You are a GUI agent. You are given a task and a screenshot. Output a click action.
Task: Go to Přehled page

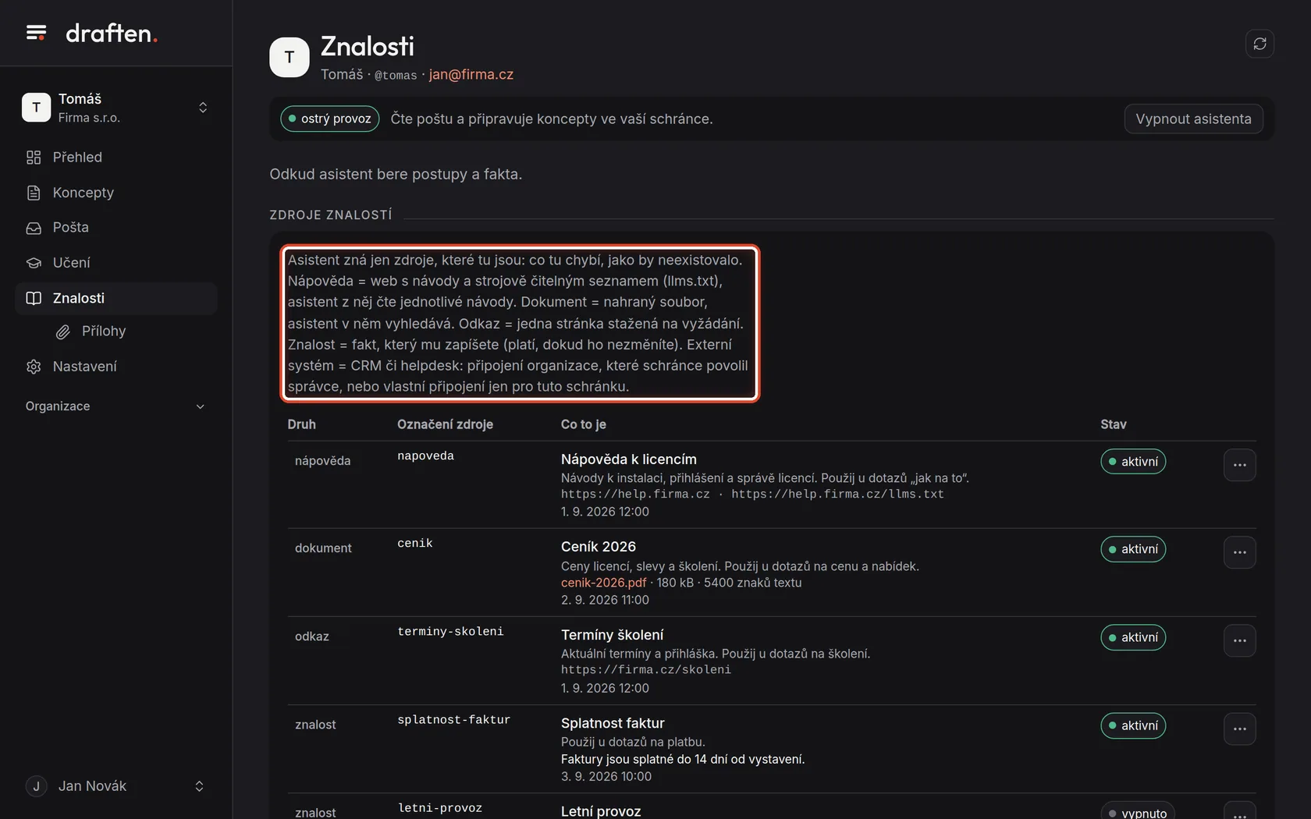[x=116, y=158]
